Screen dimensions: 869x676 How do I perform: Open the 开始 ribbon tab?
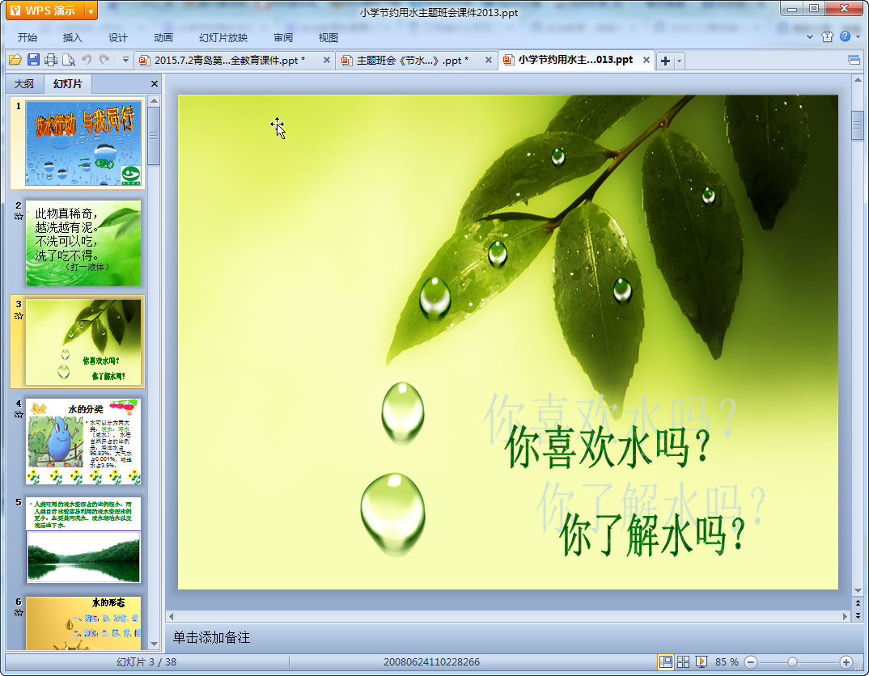(28, 38)
